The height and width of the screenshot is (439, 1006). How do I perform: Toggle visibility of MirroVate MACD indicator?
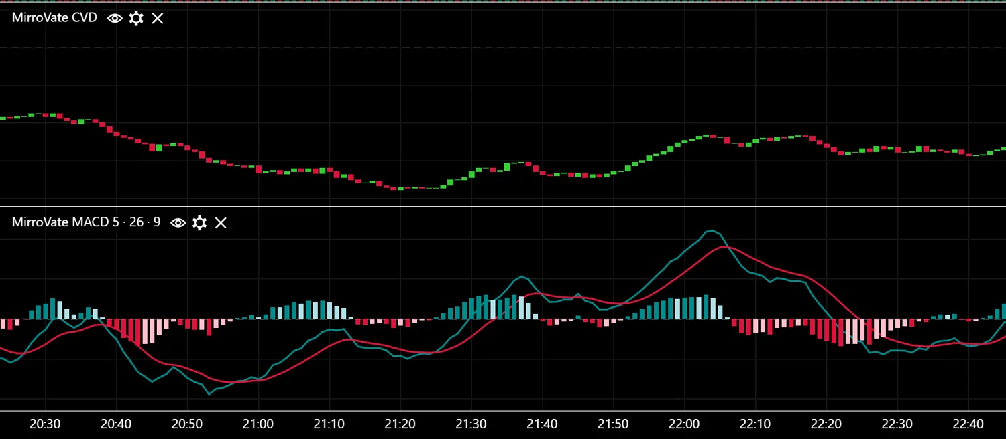[178, 222]
